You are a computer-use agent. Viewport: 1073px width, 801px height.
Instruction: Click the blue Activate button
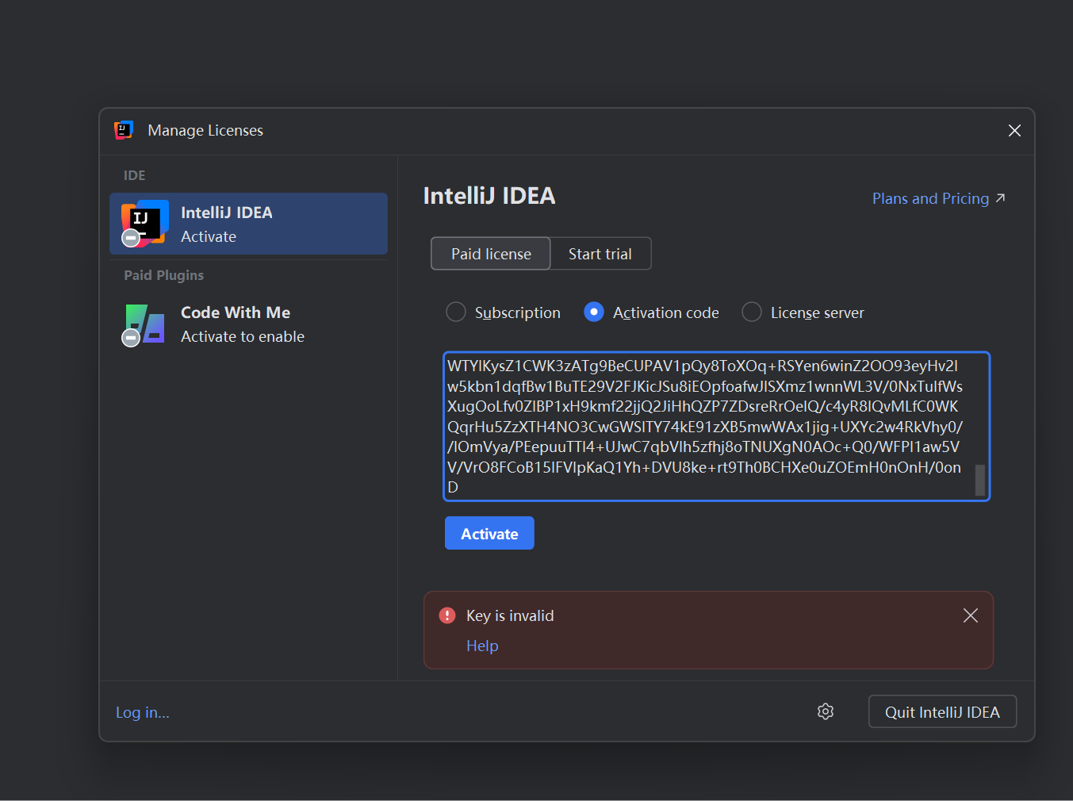489,533
